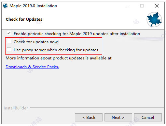Cancel the installation
Image resolution: width=166 pixels, height=126 pixels.
[x=148, y=118]
